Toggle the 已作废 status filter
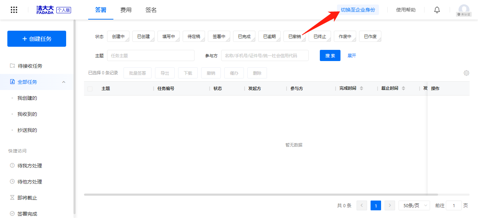The height and width of the screenshot is (218, 478). pos(370,36)
